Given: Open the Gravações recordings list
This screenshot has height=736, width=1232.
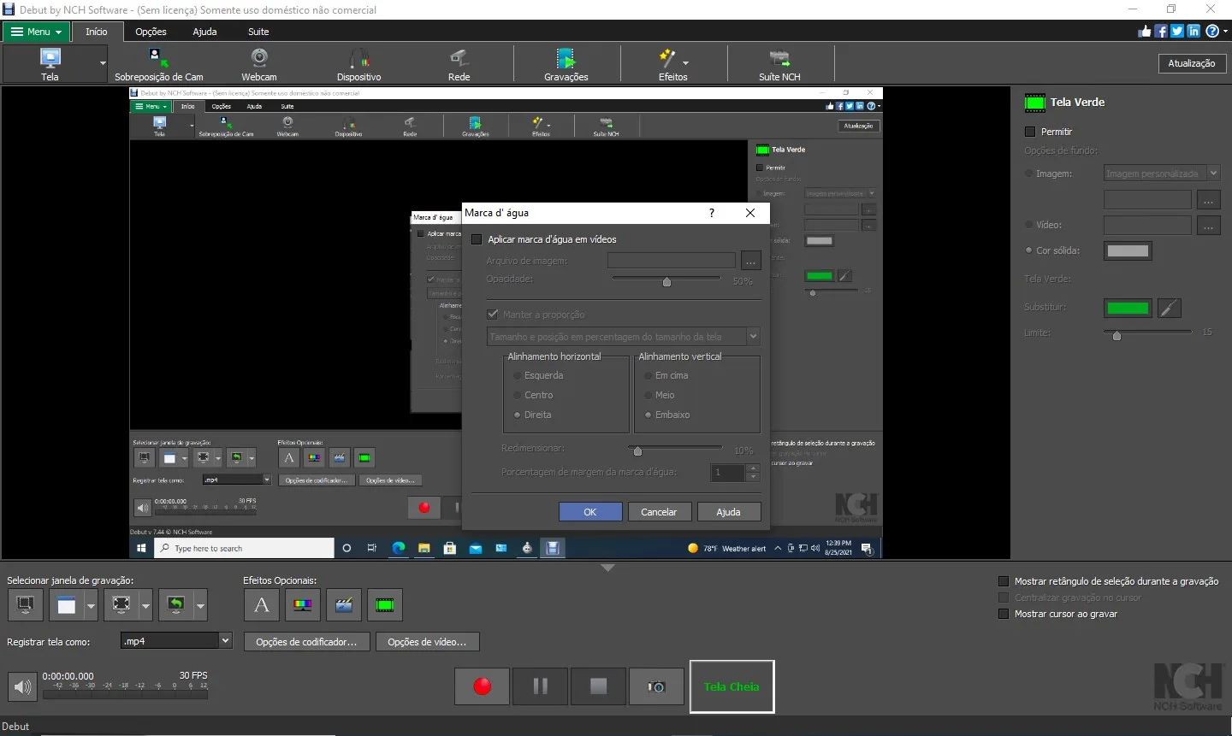Looking at the screenshot, I should [566, 64].
